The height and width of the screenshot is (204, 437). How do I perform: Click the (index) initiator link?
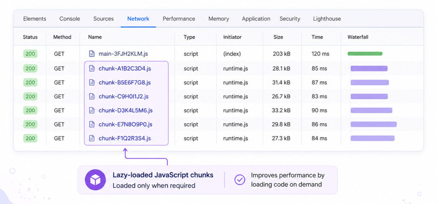tap(232, 54)
